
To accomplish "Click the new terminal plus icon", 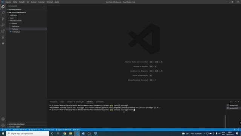I will [x=231, y=102].
